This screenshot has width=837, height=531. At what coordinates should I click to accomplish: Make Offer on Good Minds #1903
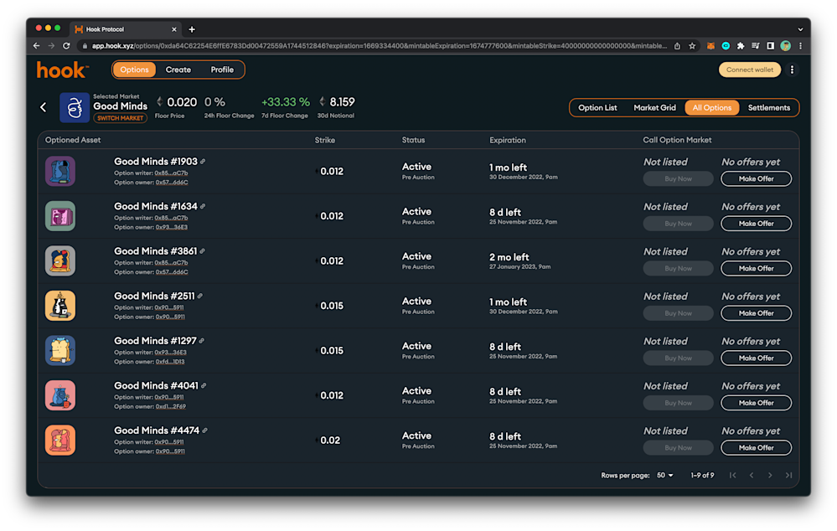[x=756, y=178]
